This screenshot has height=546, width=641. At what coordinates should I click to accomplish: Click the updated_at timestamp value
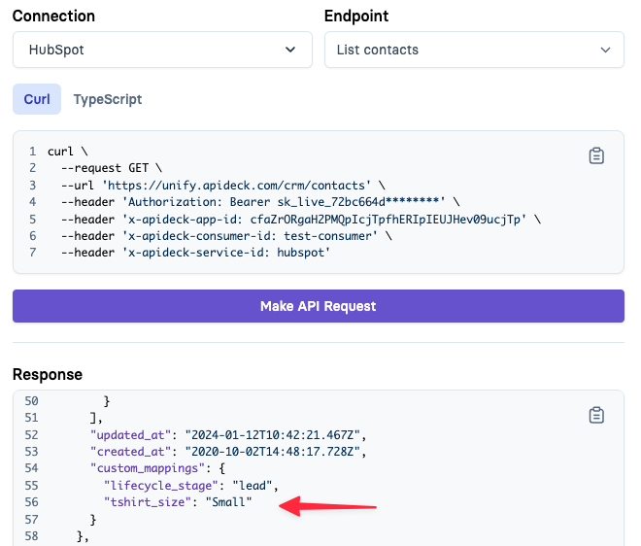click(273, 434)
